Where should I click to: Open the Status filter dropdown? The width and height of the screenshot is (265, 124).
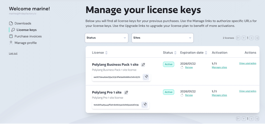(x=106, y=38)
